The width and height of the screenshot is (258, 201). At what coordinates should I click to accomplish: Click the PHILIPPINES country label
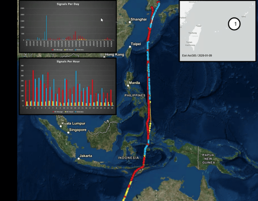coord(135,95)
